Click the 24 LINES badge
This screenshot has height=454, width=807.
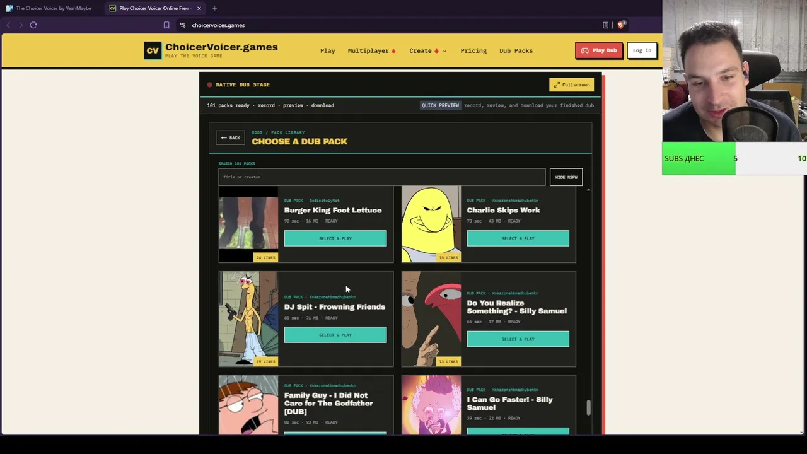point(265,257)
